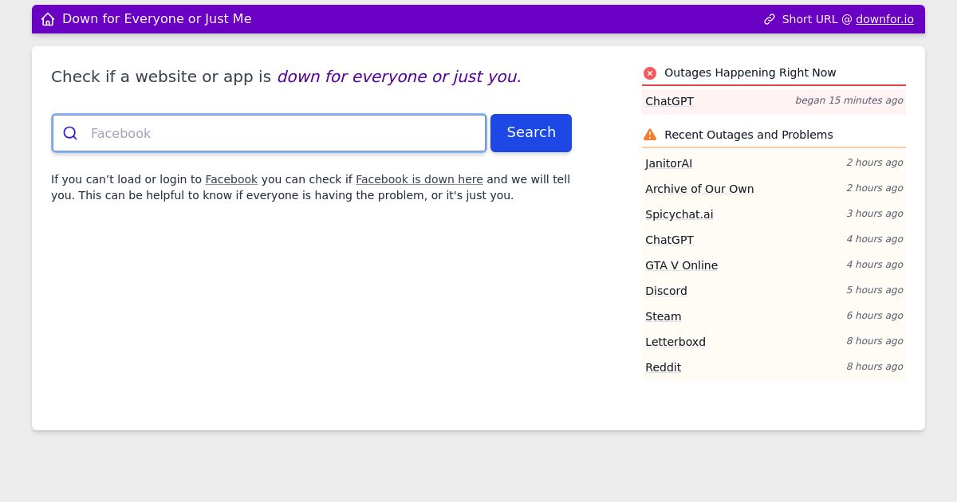The height and width of the screenshot is (502, 957).
Task: Open the GTA V Online entry
Action: [681, 265]
